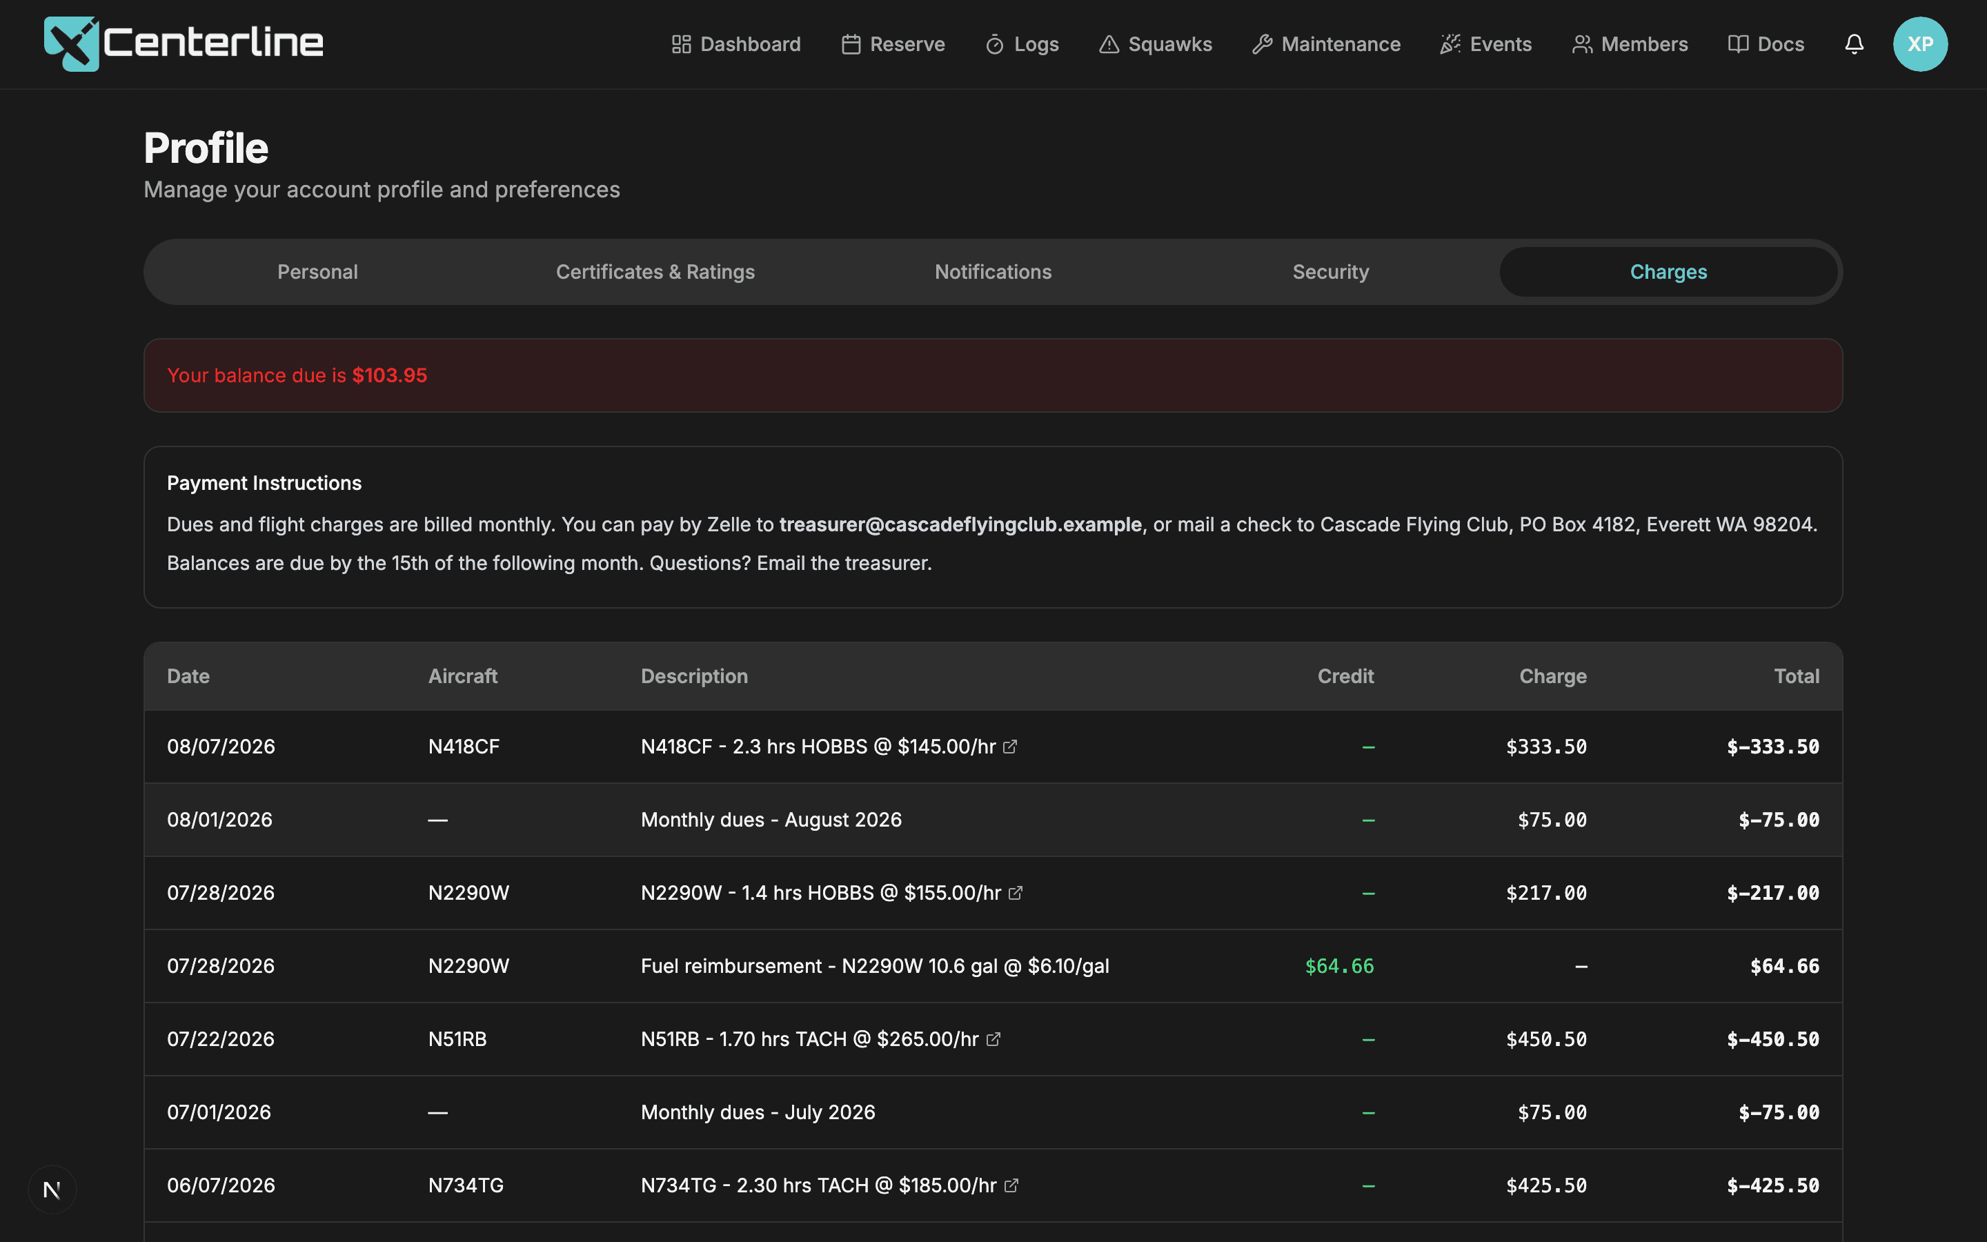Open the Maintenance page
This screenshot has height=1242, width=1987.
coord(1326,44)
